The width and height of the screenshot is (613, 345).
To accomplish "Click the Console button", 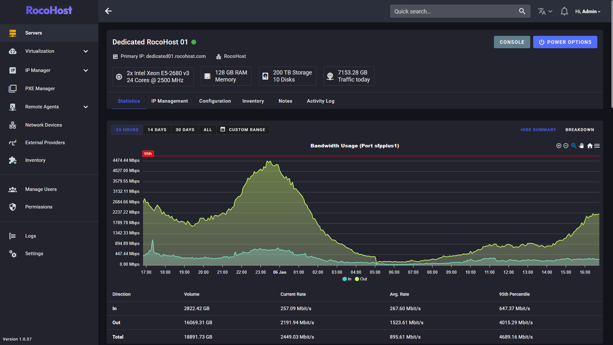I will (x=512, y=42).
